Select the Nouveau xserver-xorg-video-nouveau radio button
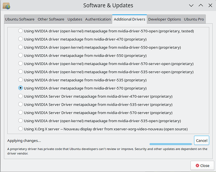216x172 pixels. (x=20, y=129)
